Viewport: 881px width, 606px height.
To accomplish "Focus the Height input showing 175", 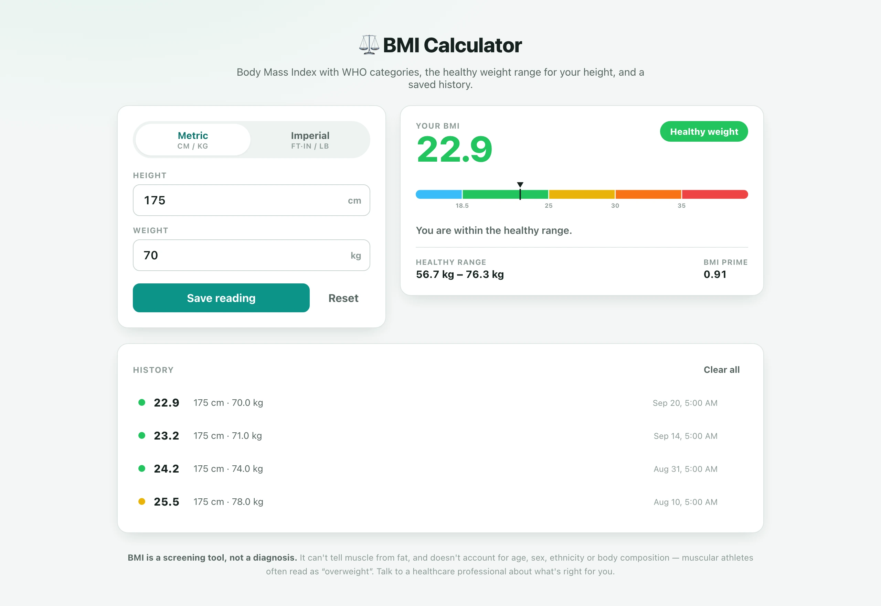I will tap(252, 200).
